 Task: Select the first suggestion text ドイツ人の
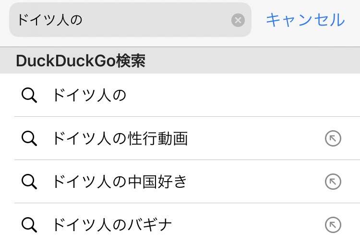coord(89,95)
